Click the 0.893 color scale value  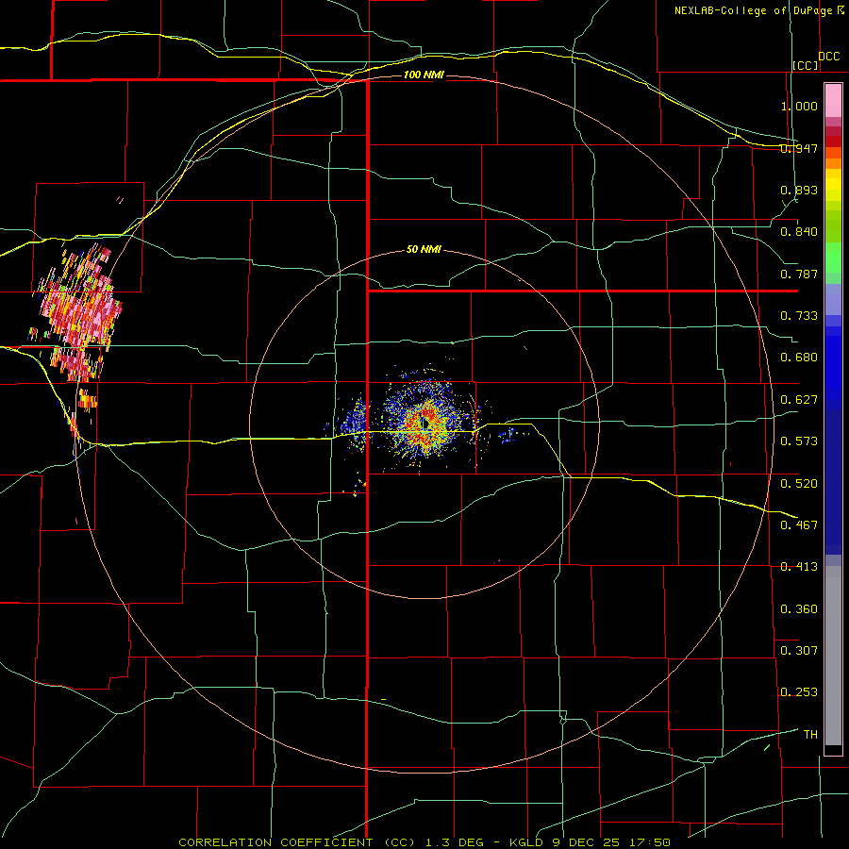pyautogui.click(x=799, y=190)
